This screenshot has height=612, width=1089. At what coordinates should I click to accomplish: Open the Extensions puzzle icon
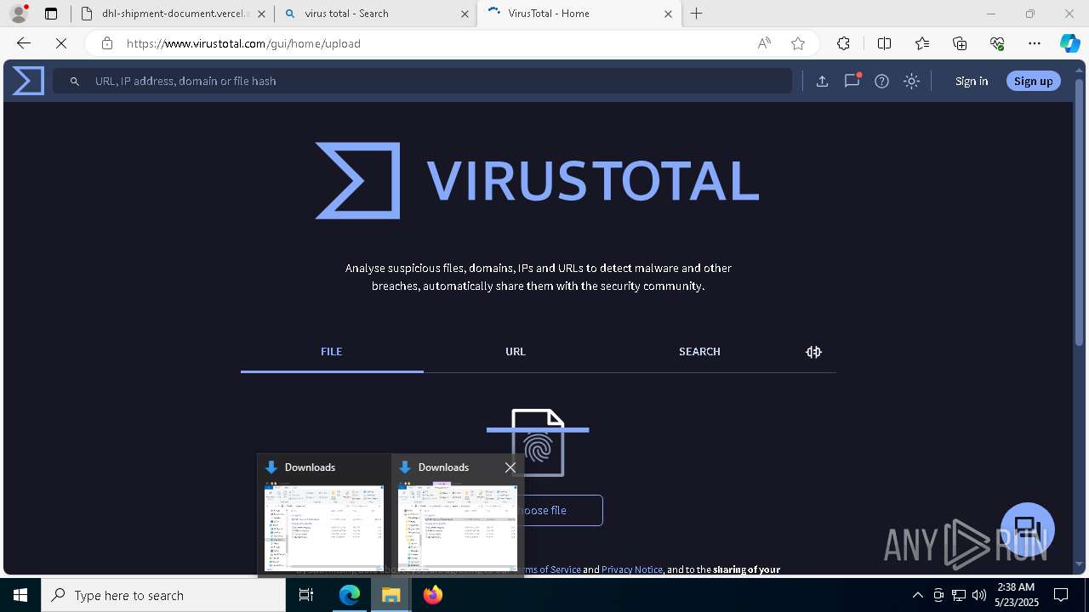point(843,43)
